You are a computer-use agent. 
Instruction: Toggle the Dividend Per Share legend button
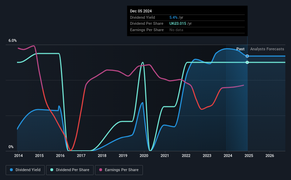[70, 170]
